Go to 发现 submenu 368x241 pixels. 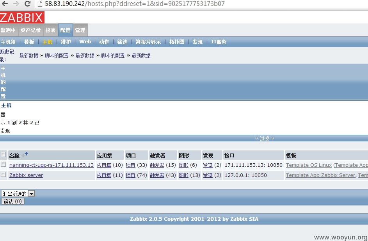click(x=197, y=42)
